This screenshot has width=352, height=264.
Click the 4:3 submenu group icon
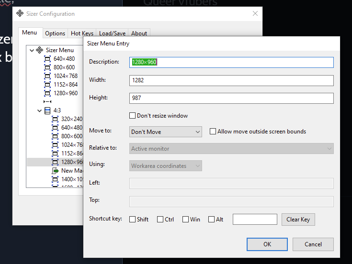coord(47,110)
